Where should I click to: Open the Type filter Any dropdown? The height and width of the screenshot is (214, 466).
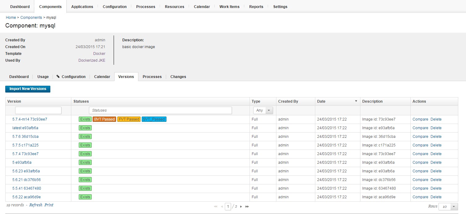tap(263, 110)
